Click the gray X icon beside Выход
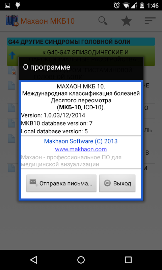Screen dimensions: 162x270 (107, 183)
